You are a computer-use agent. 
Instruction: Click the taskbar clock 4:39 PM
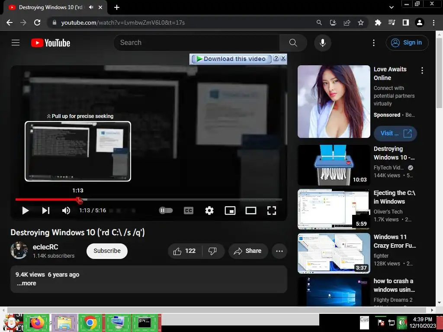pyautogui.click(x=422, y=319)
